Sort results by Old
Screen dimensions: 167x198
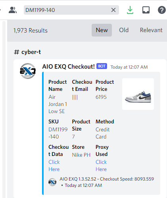(x=124, y=30)
